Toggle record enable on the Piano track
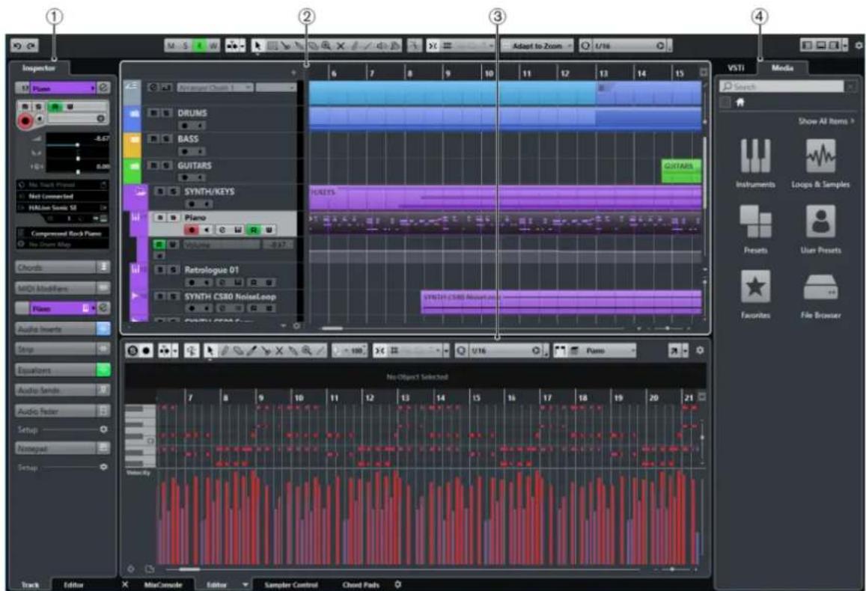 coord(192,230)
